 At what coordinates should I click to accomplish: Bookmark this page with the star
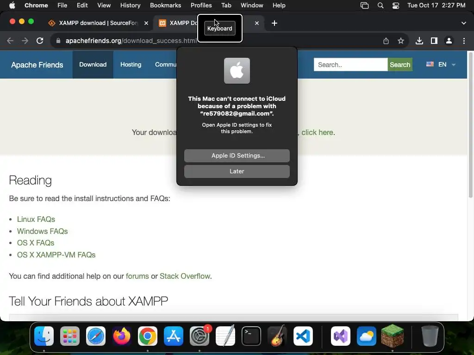pyautogui.click(x=401, y=41)
